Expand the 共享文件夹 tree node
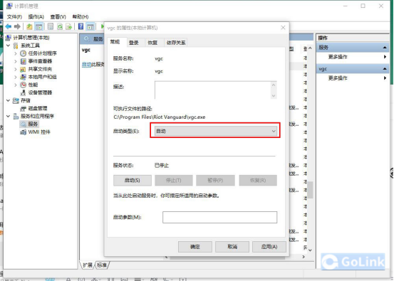 click(16, 69)
